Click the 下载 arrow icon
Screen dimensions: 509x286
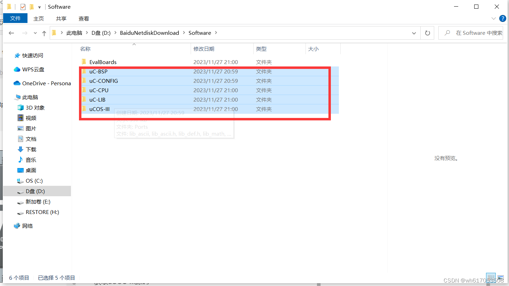(21, 149)
